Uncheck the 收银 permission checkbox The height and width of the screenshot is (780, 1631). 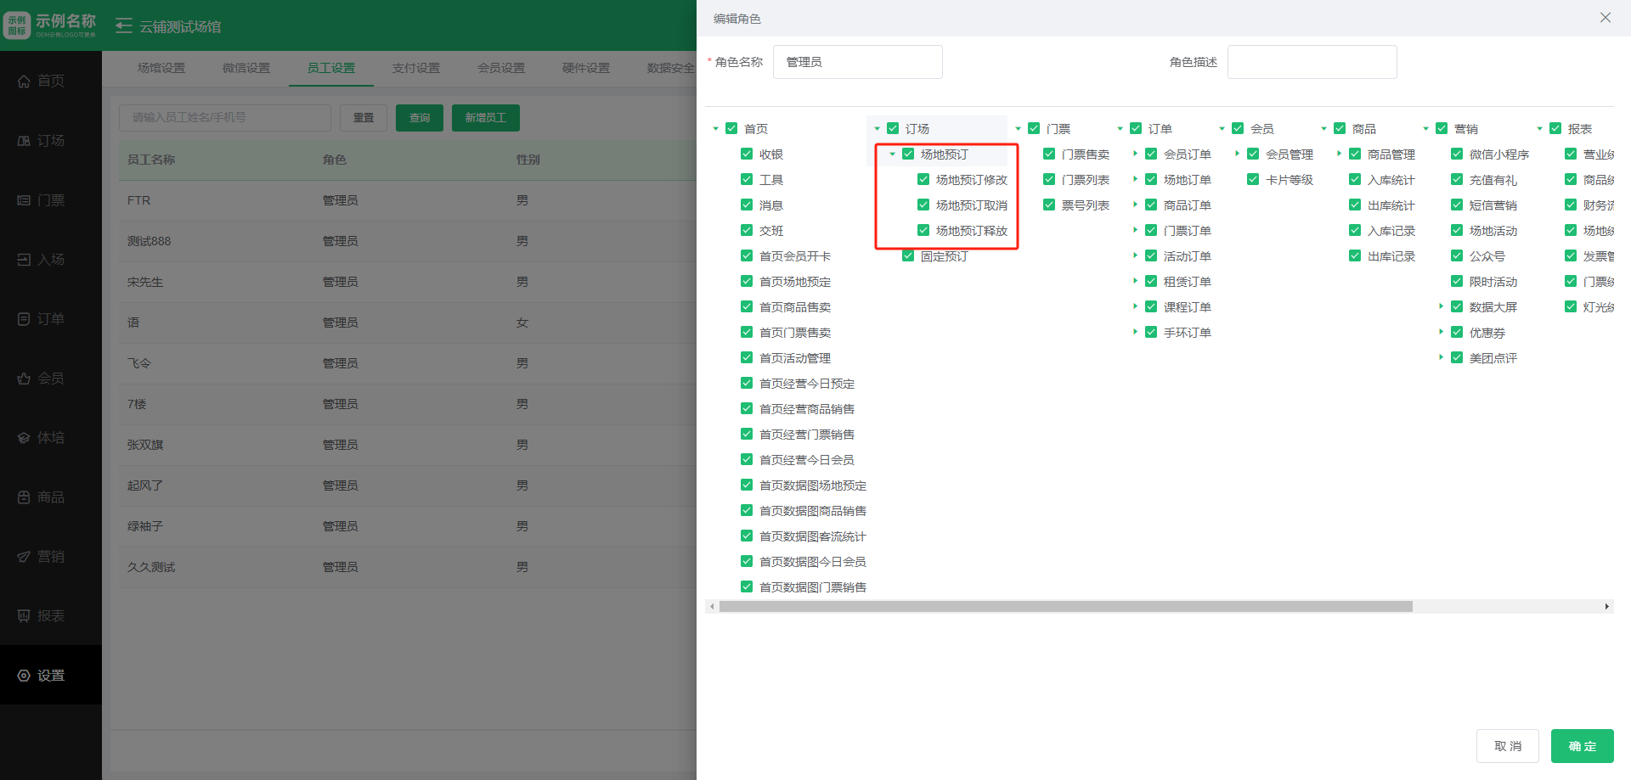coord(747,154)
